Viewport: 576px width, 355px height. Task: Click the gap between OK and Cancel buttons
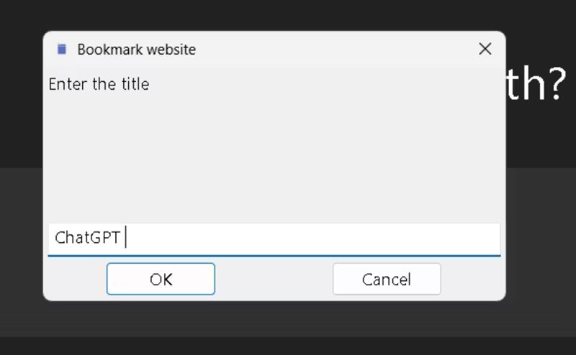[274, 279]
